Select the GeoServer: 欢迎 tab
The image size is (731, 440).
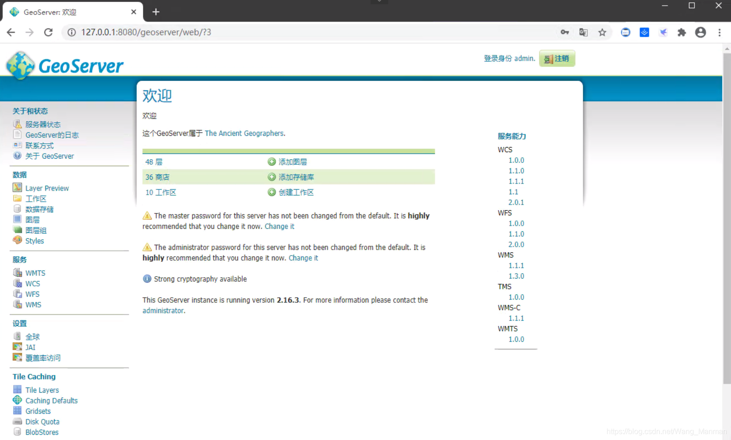click(72, 12)
